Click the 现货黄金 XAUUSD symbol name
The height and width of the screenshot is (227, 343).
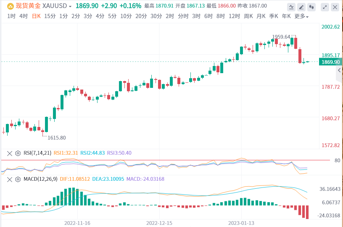pyautogui.click(x=41, y=6)
